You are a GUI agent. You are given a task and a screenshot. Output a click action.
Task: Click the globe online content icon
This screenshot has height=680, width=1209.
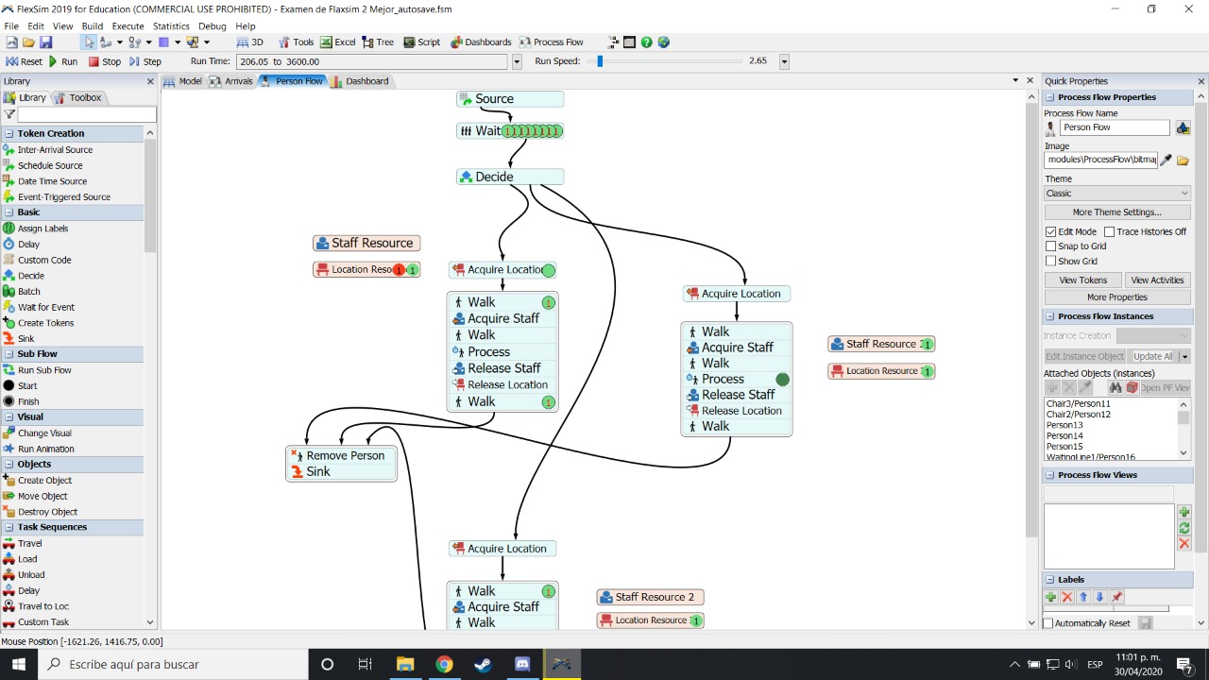coord(664,42)
